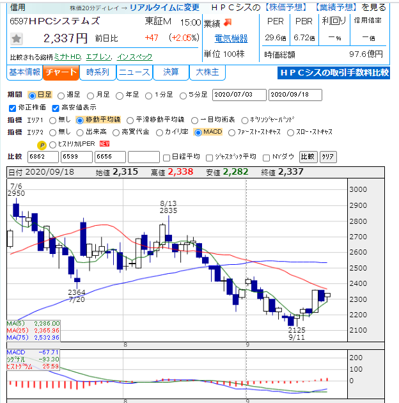Click the 2125 9/11 low label on chart
Screen dimensions: 399x403
tap(297, 334)
